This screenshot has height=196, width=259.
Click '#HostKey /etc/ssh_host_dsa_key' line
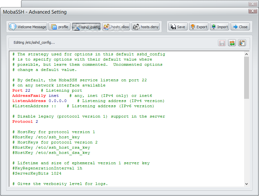pos(51,153)
